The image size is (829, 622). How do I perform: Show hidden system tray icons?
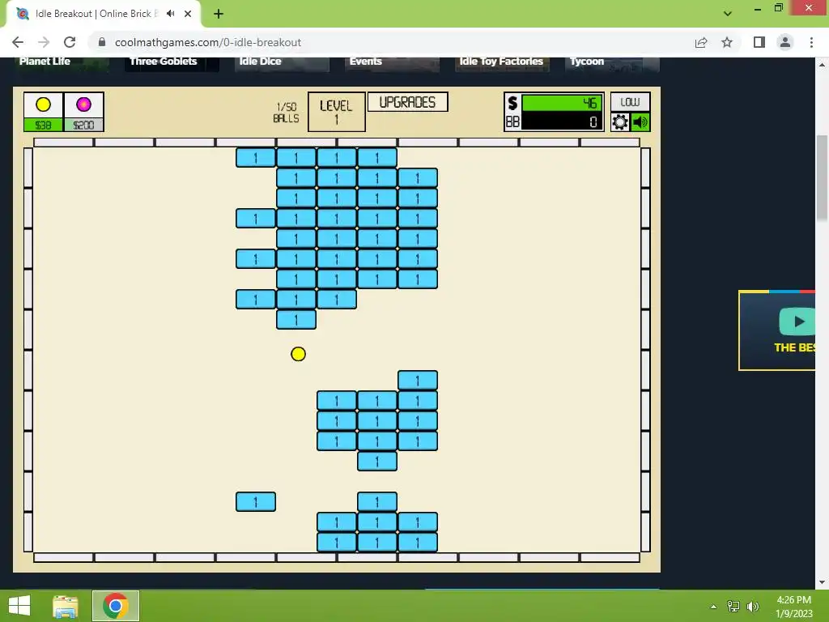click(713, 606)
